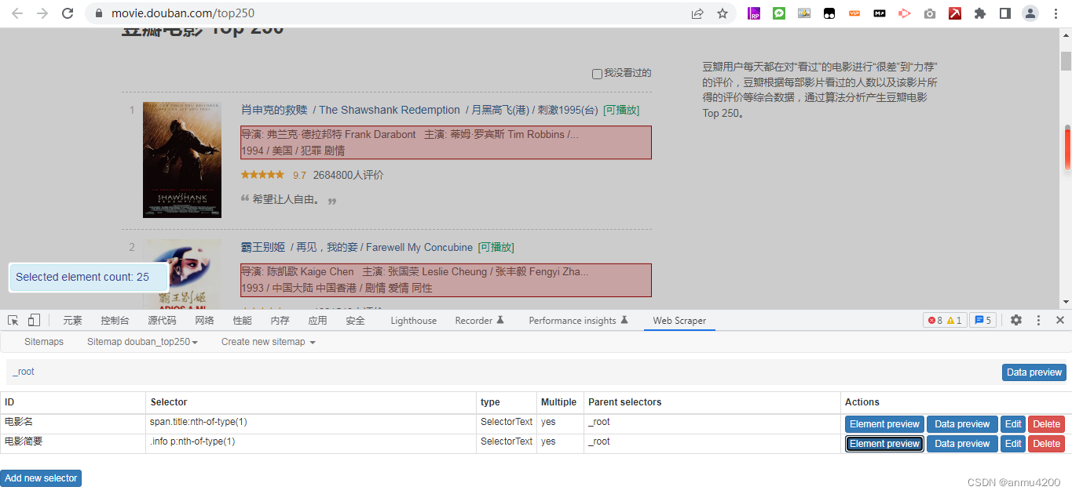Viewport: 1072px width, 494px height.
Task: Expand the Create new sitemap dropdown
Action: tap(269, 342)
